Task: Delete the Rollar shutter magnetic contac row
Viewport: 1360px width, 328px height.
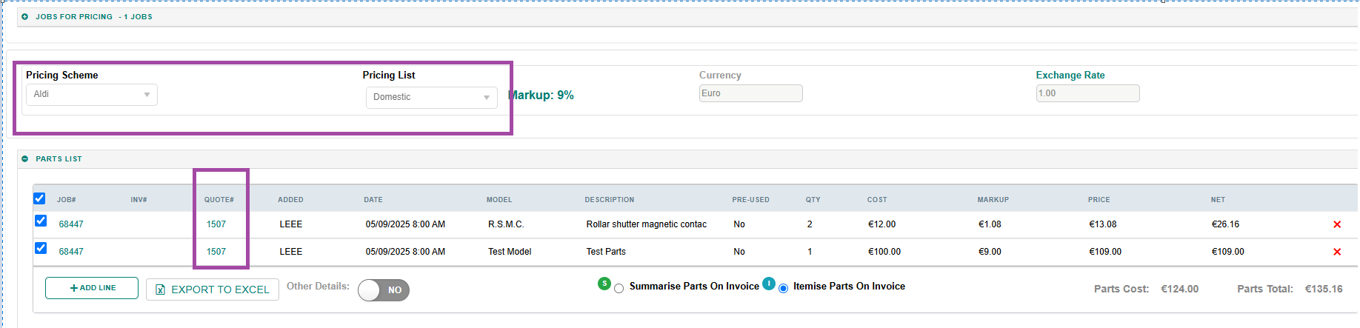Action: pyautogui.click(x=1337, y=224)
